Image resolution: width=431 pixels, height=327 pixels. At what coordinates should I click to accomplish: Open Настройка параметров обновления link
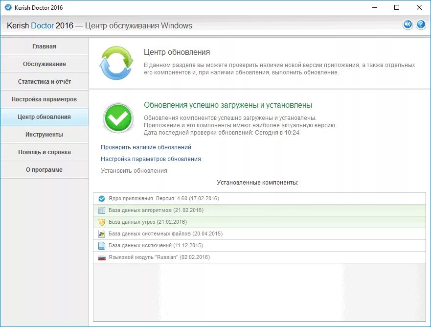click(151, 159)
